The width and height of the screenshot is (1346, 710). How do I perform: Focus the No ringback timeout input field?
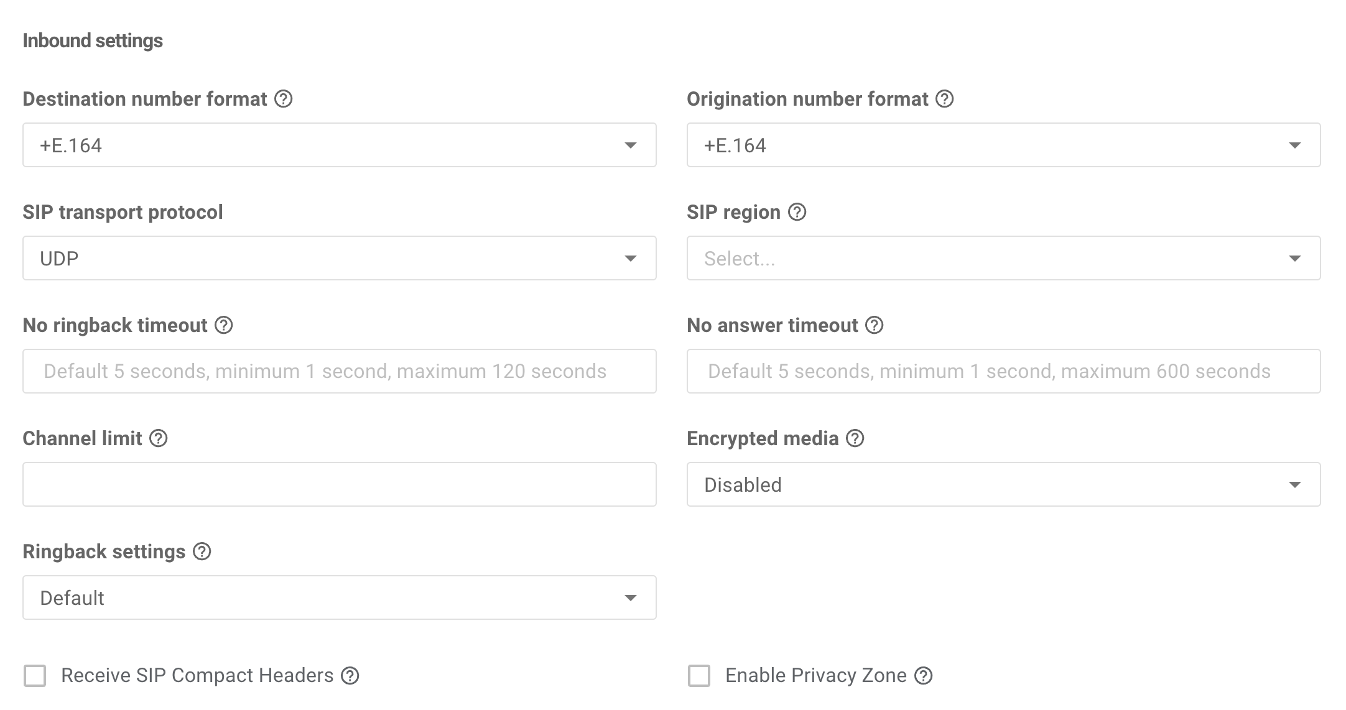pyautogui.click(x=339, y=371)
